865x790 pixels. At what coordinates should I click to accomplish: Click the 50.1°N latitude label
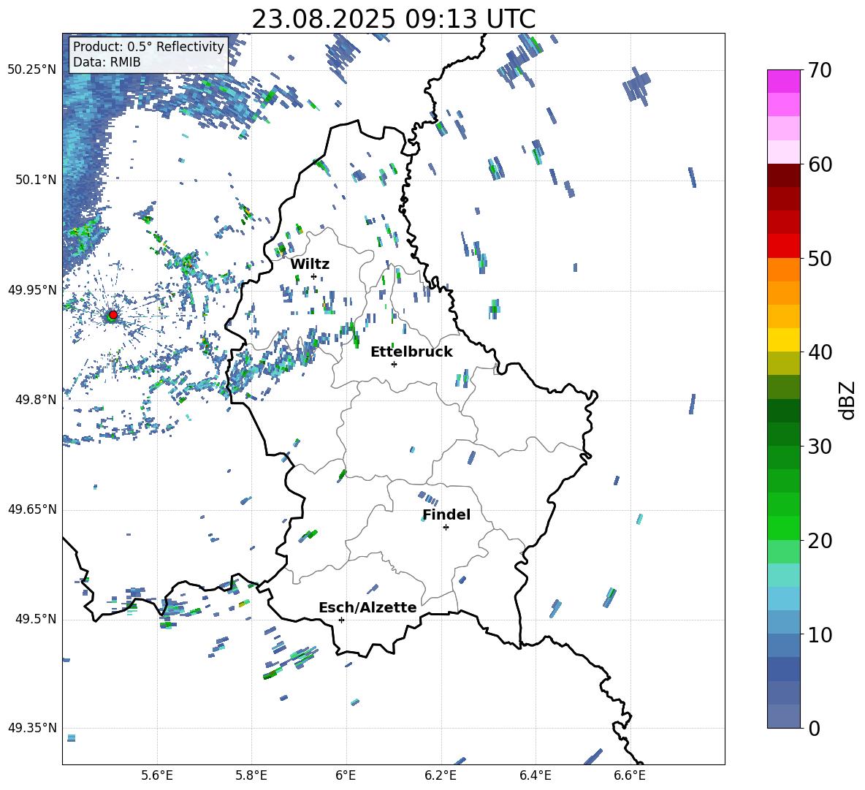pos(36,180)
